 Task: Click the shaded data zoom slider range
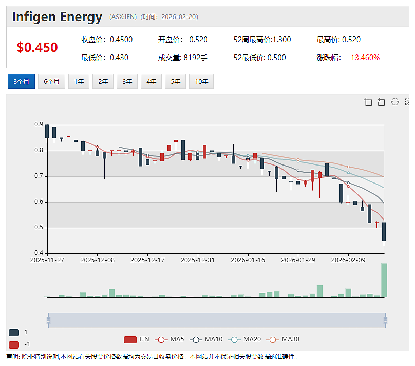[217, 320]
